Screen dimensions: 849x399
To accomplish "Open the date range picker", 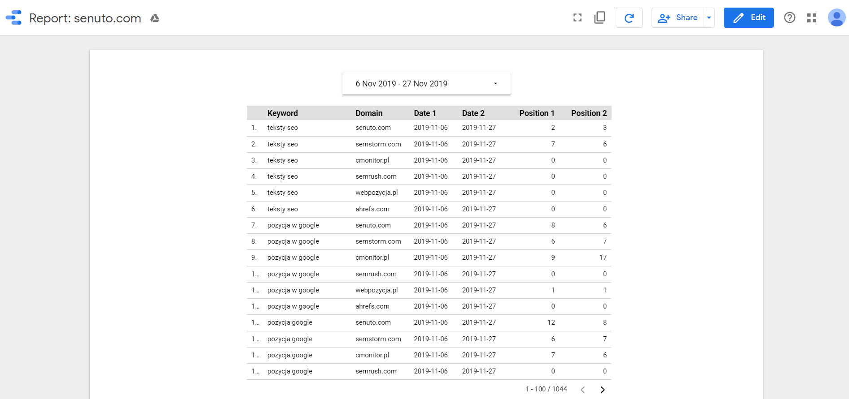I will pyautogui.click(x=426, y=84).
